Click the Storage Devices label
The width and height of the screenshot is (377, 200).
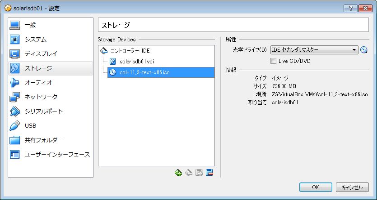[116, 40]
